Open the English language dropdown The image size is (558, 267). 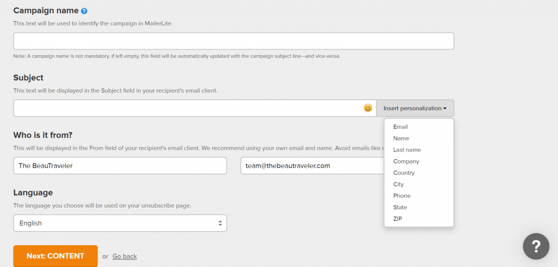click(120, 223)
